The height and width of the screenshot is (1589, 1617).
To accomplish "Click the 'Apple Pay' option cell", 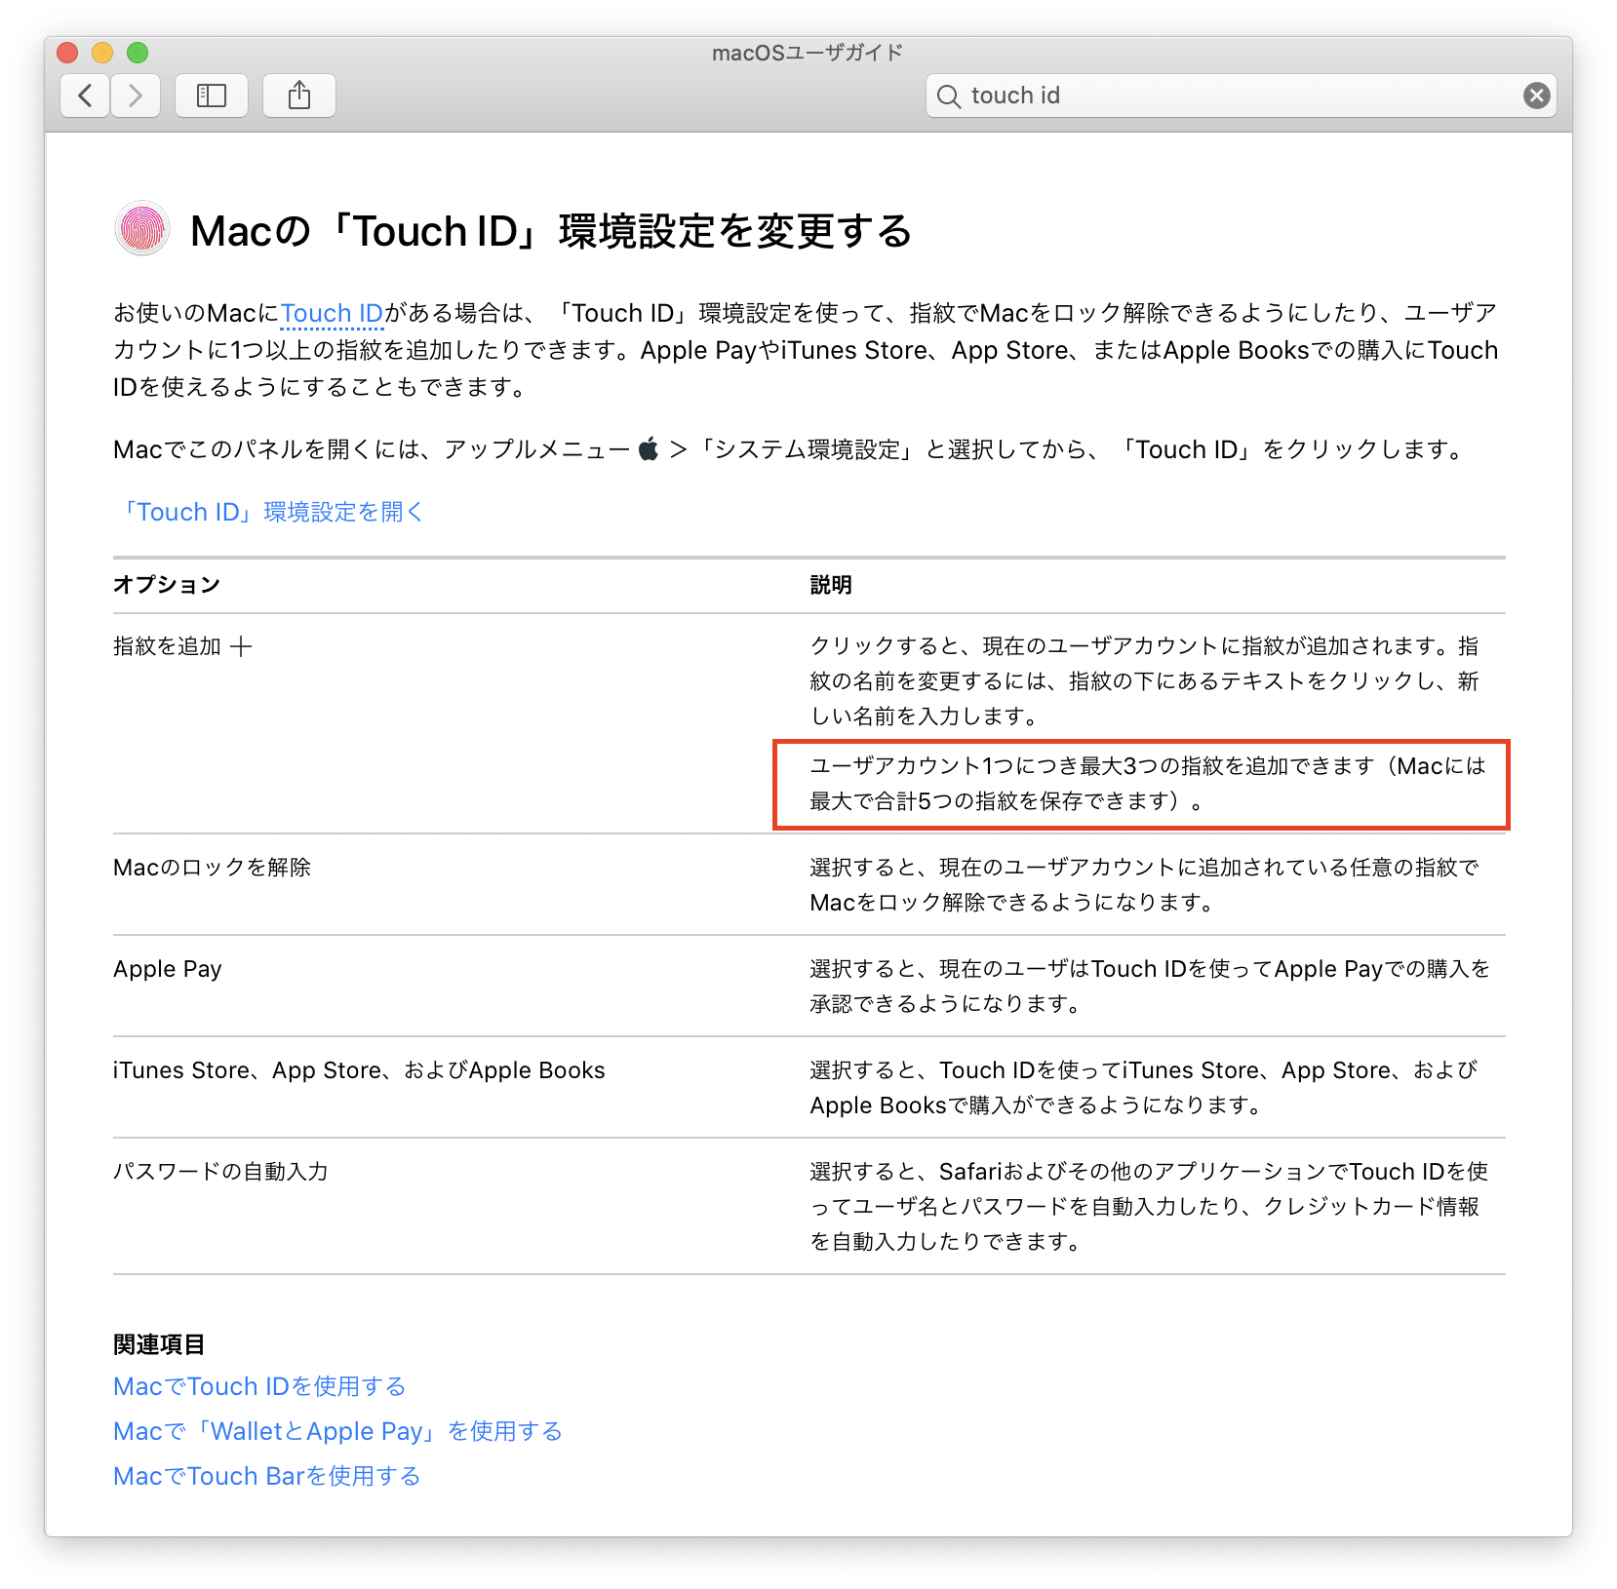I will click(168, 969).
